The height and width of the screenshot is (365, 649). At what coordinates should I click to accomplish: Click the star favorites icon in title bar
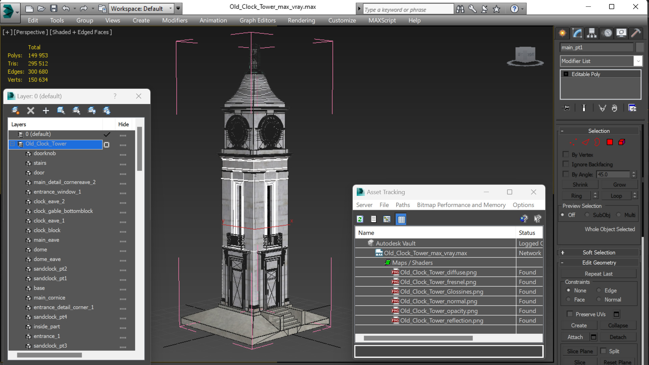point(496,9)
